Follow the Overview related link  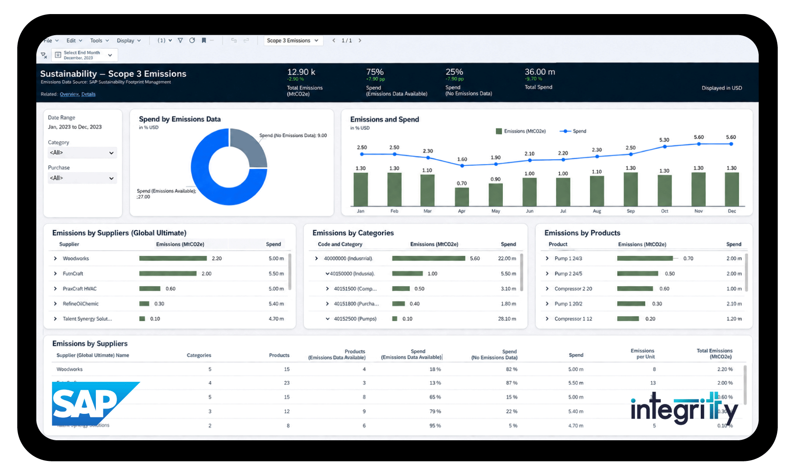[69, 94]
